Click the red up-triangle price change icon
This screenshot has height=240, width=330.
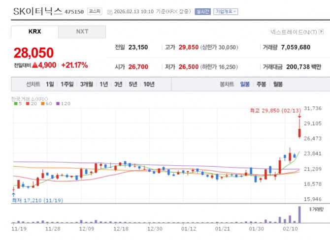click(35, 65)
